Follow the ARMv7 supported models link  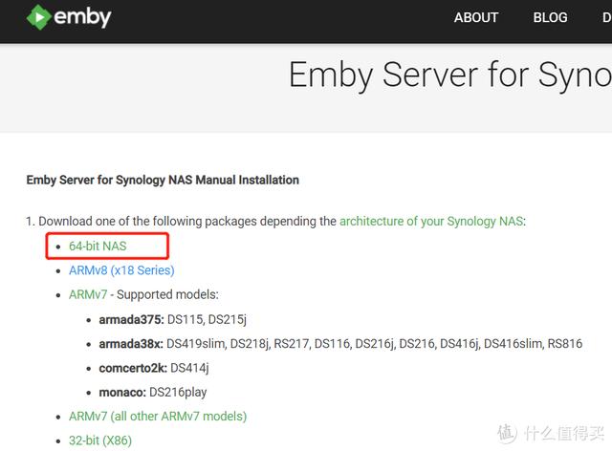pos(88,294)
